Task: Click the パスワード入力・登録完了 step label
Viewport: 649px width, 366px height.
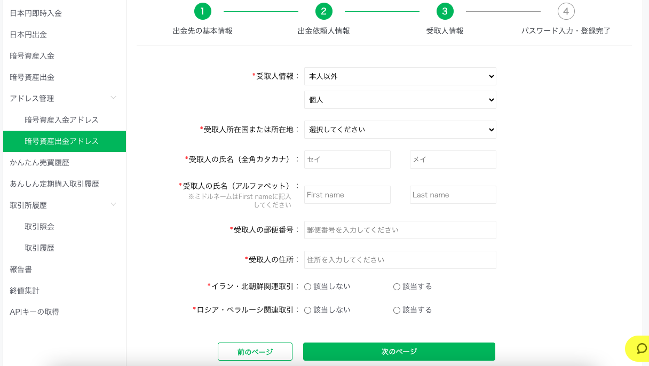Action: tap(566, 31)
